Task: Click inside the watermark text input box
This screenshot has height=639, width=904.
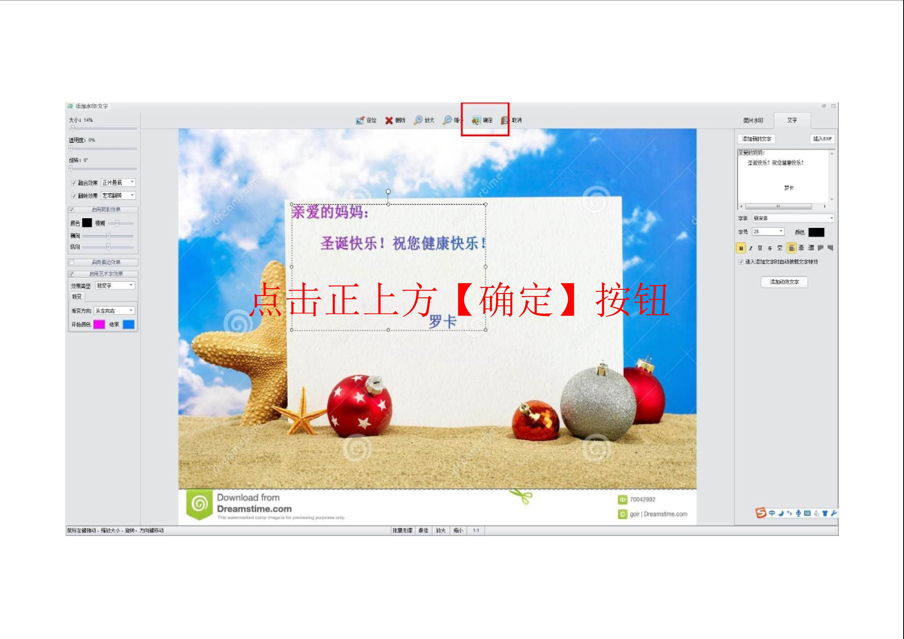Action: click(783, 176)
